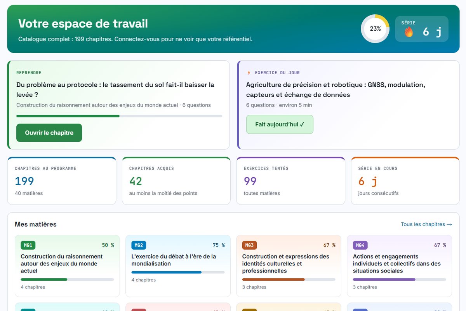Click the REPRENDRE label
Screen dimensions: 466x311
pyautogui.click(x=29, y=73)
